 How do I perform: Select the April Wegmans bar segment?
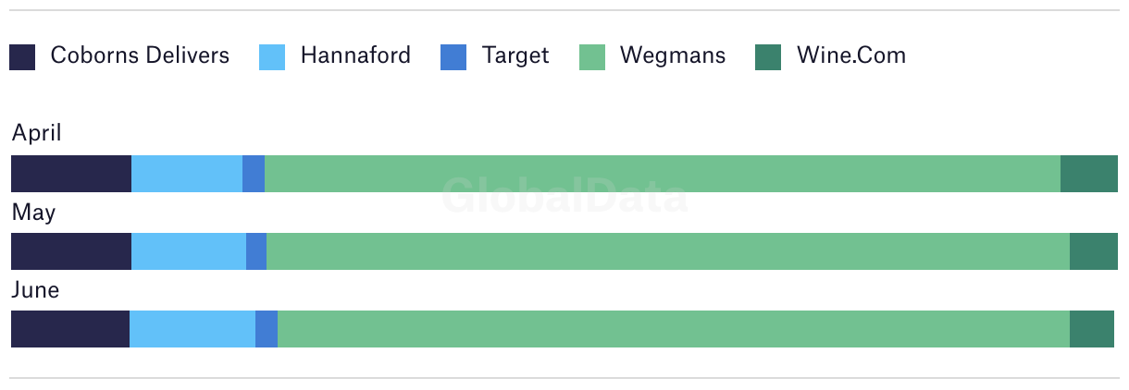click(663, 174)
